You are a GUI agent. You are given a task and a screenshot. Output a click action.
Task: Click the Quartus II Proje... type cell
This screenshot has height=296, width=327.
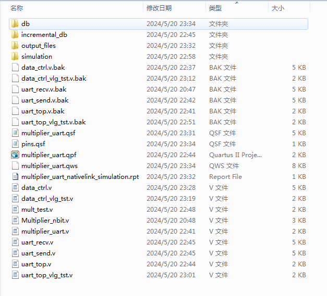235,155
